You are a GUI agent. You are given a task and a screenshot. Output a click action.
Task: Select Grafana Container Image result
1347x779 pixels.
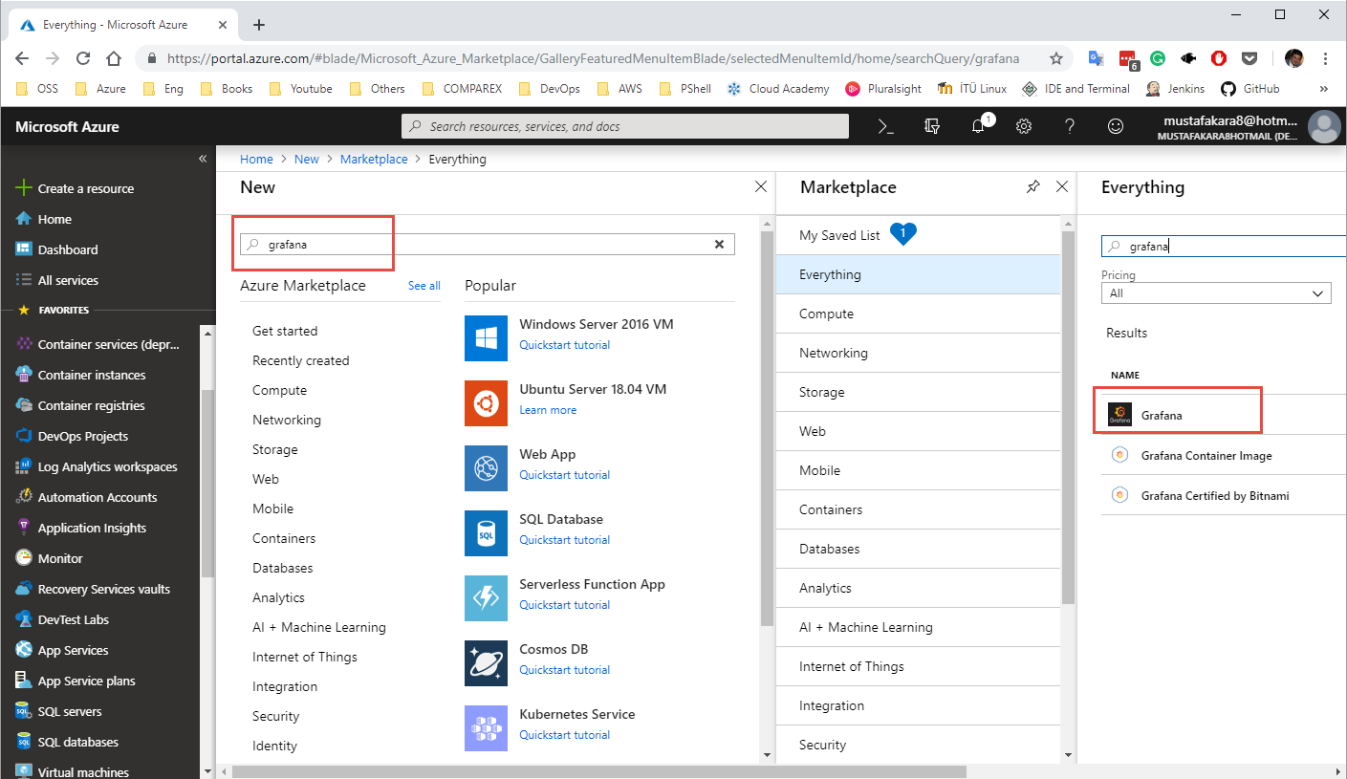point(1224,455)
